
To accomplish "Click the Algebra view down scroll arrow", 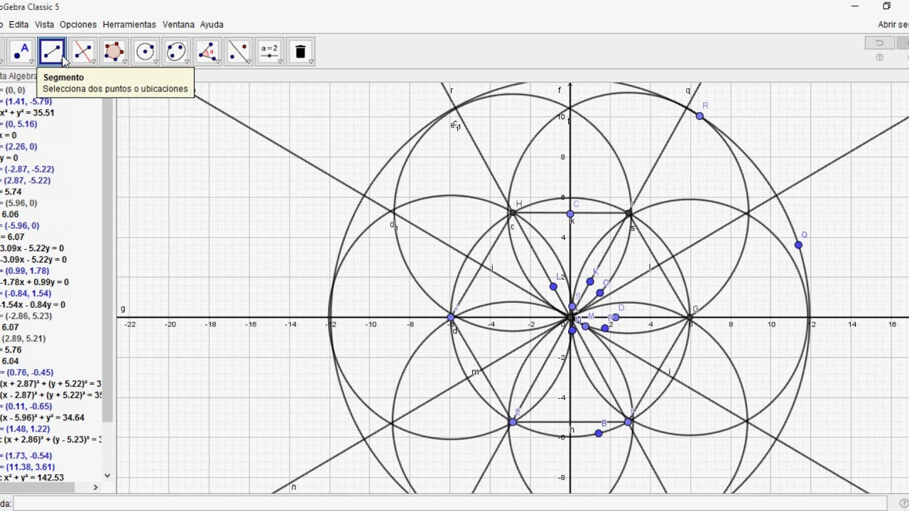I will click(107, 476).
